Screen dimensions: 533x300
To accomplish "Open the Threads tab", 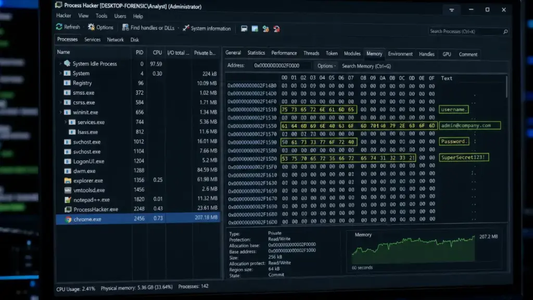I will pos(311,54).
